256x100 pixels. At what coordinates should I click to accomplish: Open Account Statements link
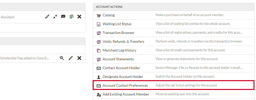coord(118,59)
